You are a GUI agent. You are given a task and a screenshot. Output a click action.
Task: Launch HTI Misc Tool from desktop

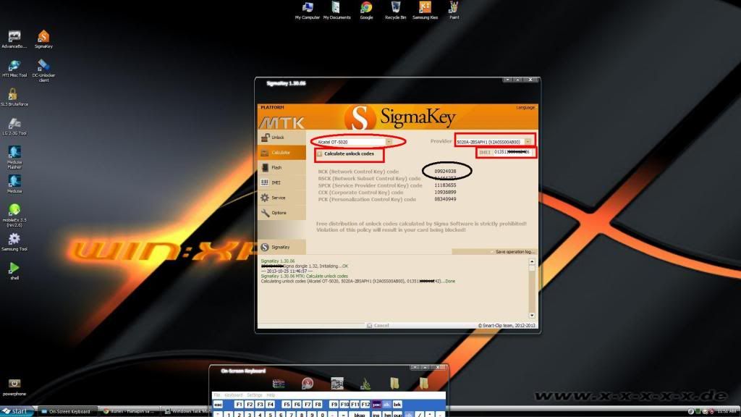click(x=14, y=67)
